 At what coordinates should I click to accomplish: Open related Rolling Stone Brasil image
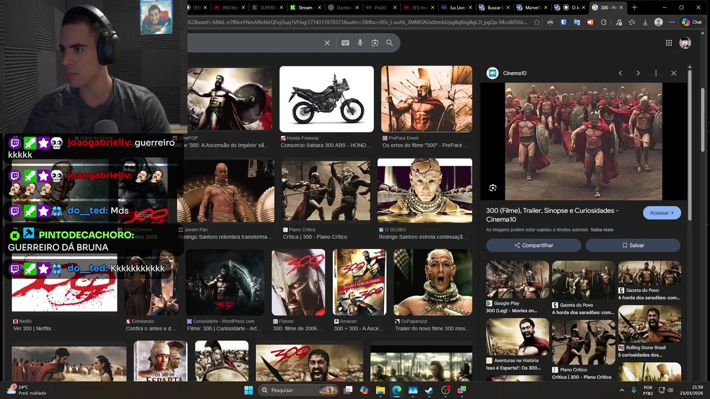click(650, 324)
